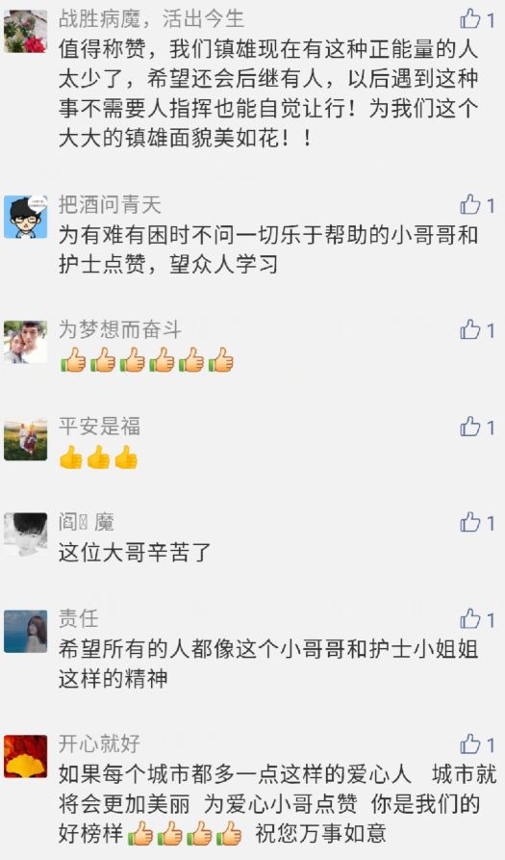Open the profile name 把酒问青天
505x860 pixels.
coord(110,205)
